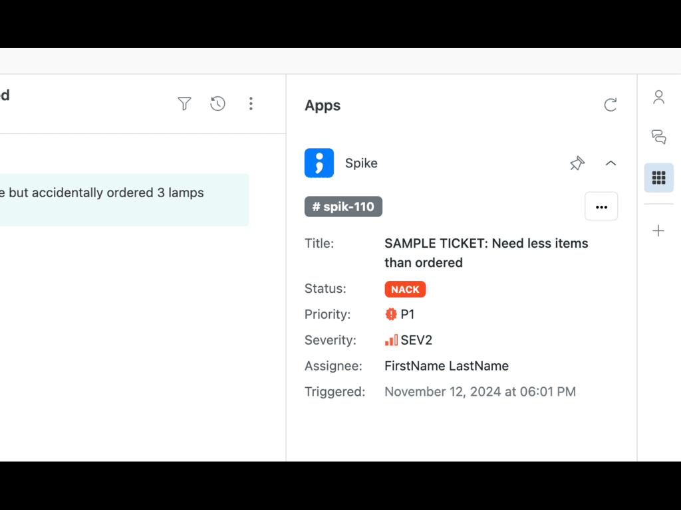The image size is (681, 510).
Task: Click the SEV2 severity indicator
Action: [409, 341]
